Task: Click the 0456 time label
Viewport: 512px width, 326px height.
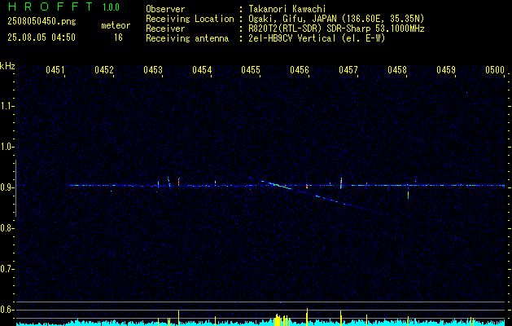Action: tap(300, 69)
